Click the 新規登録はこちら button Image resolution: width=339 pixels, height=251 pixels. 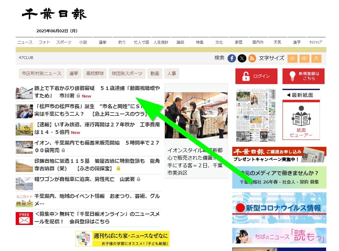(303, 76)
